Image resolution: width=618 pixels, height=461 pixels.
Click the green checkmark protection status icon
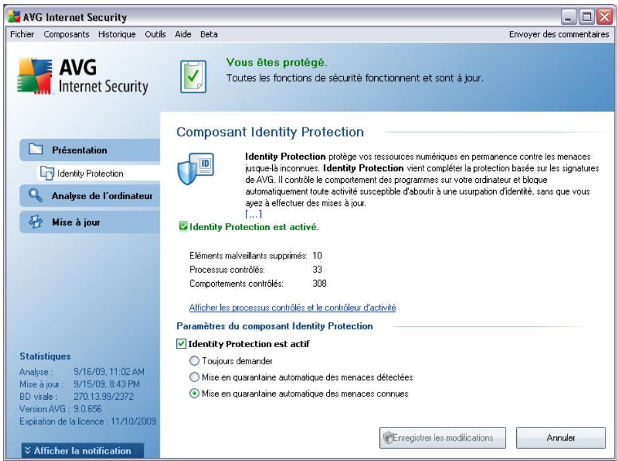point(193,76)
